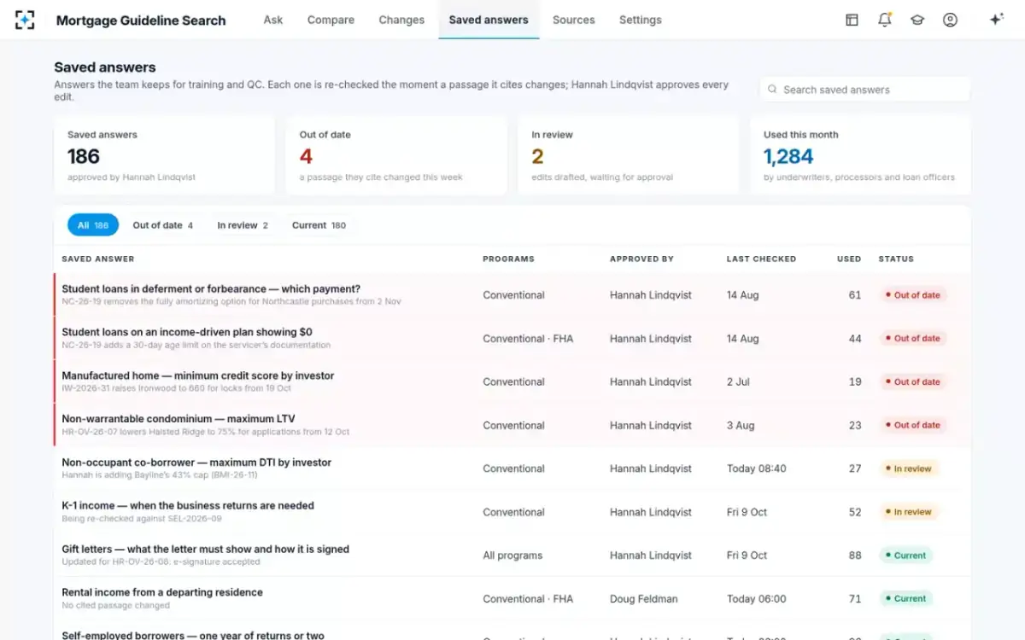Image resolution: width=1025 pixels, height=640 pixels.
Task: Switch to the Compare tab
Action: [x=331, y=20]
